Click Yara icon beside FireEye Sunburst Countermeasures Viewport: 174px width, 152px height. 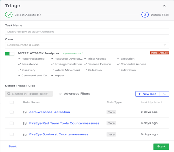25,134
